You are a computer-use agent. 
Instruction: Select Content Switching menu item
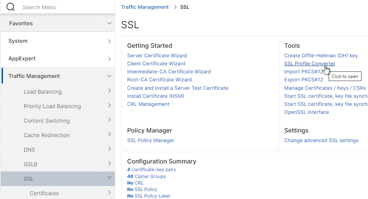click(x=47, y=121)
